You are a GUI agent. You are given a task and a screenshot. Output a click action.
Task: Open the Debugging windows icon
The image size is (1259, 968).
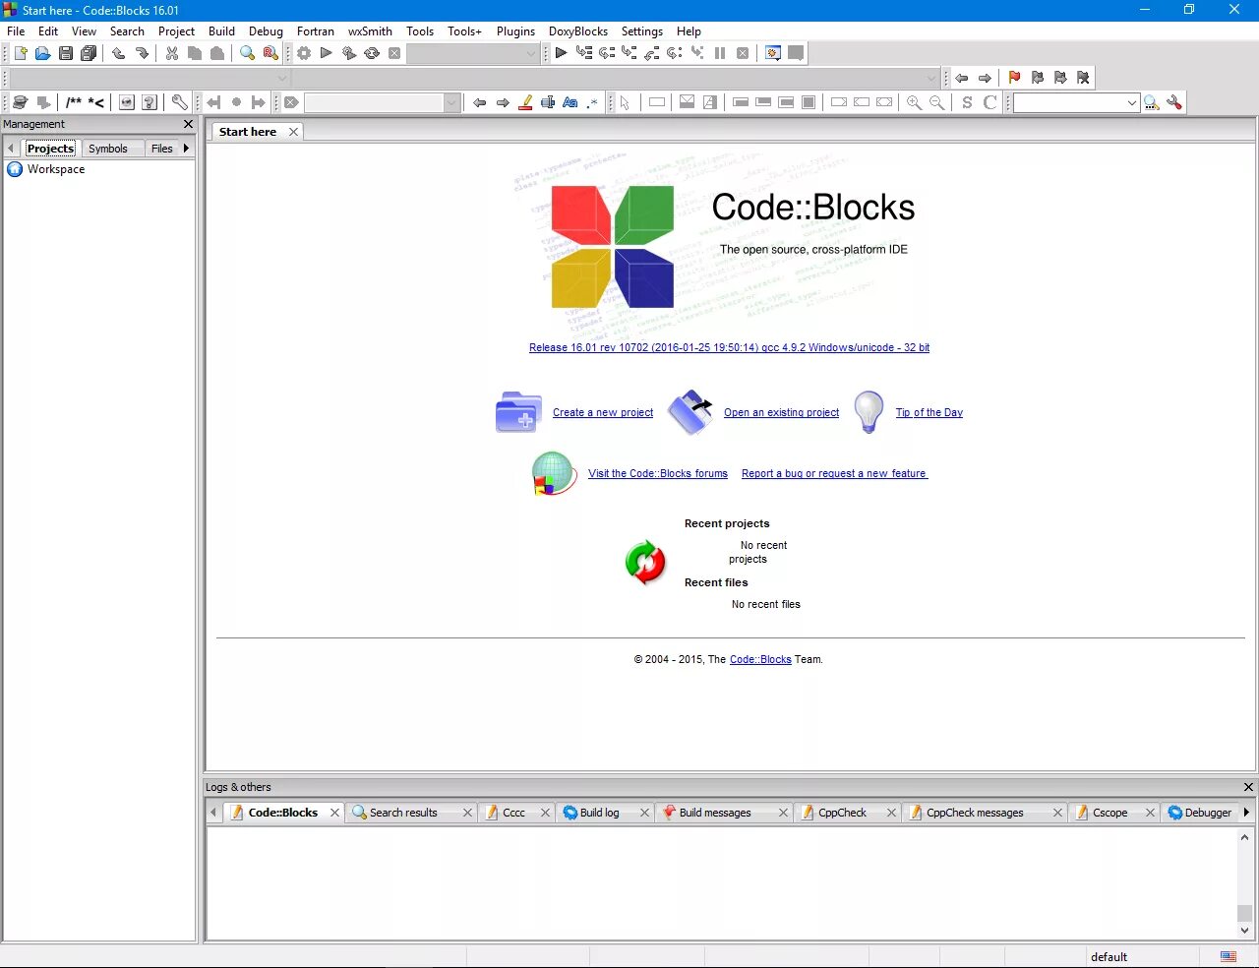click(x=773, y=53)
